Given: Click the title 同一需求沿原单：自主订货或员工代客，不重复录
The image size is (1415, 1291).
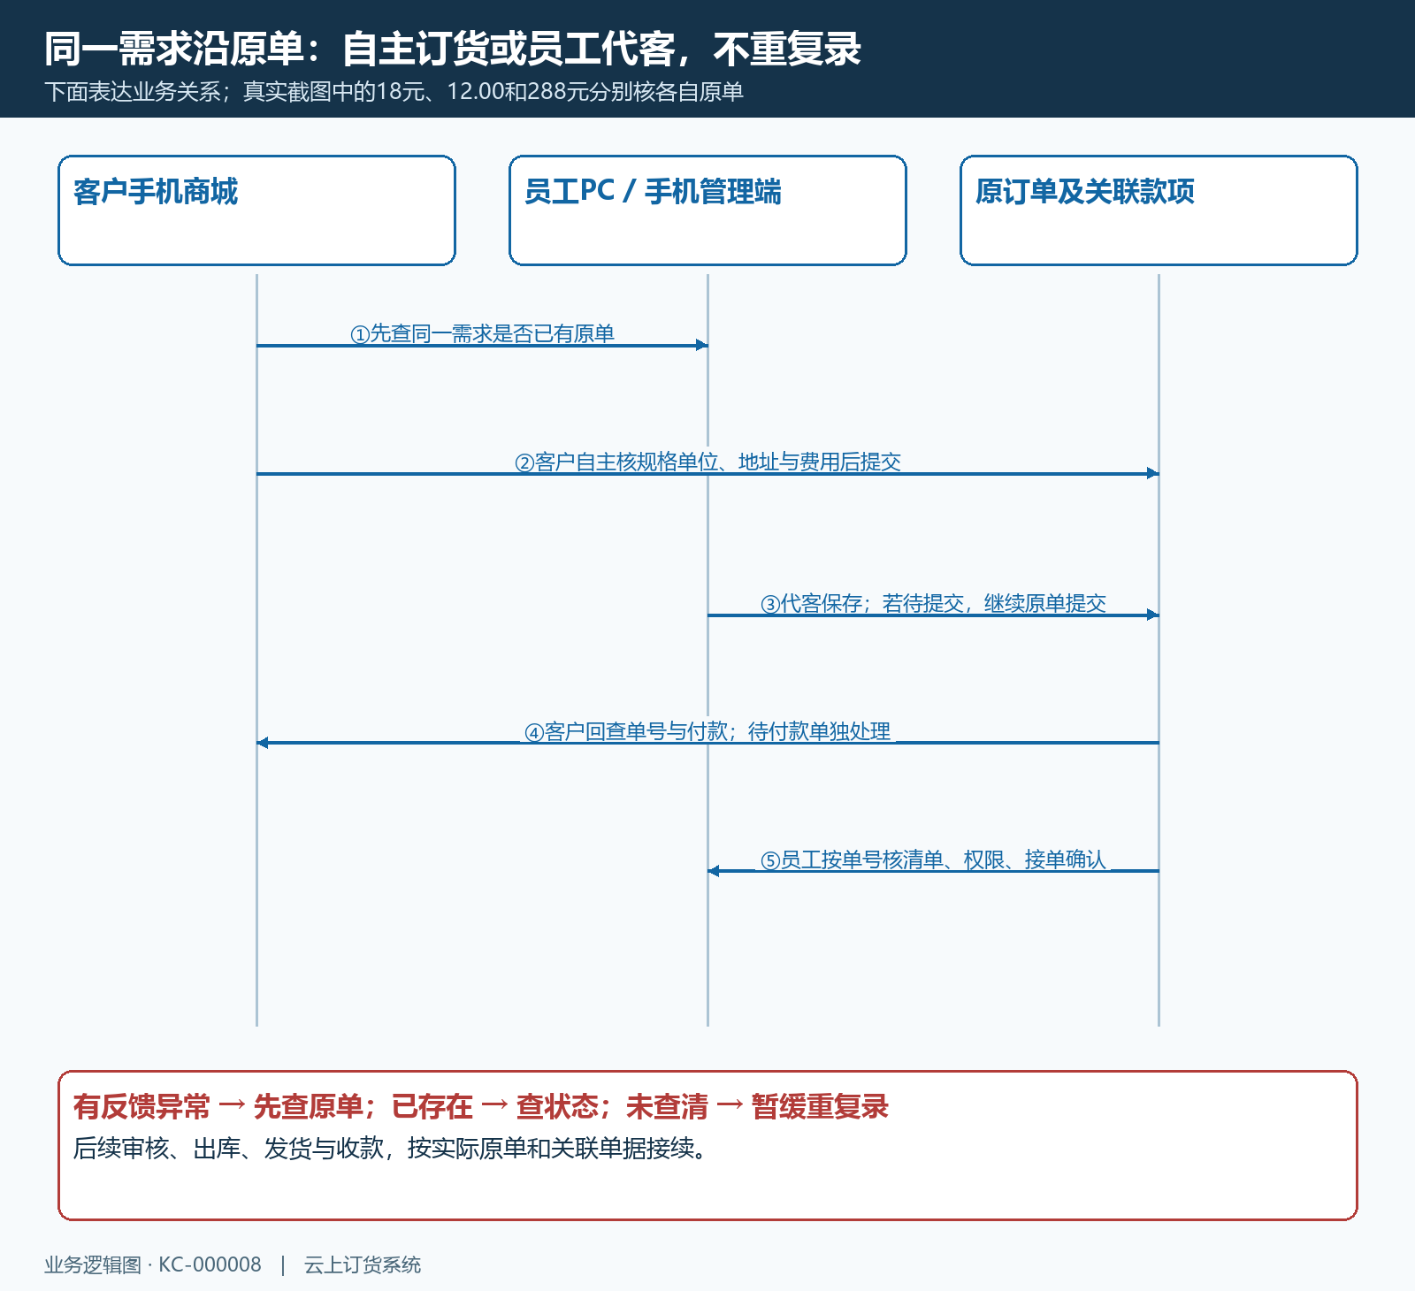Looking at the screenshot, I should (453, 49).
